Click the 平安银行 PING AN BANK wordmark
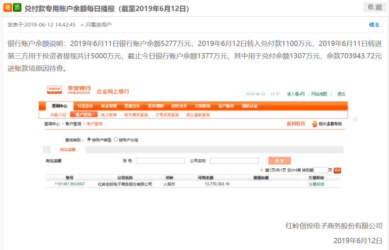Viewport: 389px width, 250px height. point(79,90)
